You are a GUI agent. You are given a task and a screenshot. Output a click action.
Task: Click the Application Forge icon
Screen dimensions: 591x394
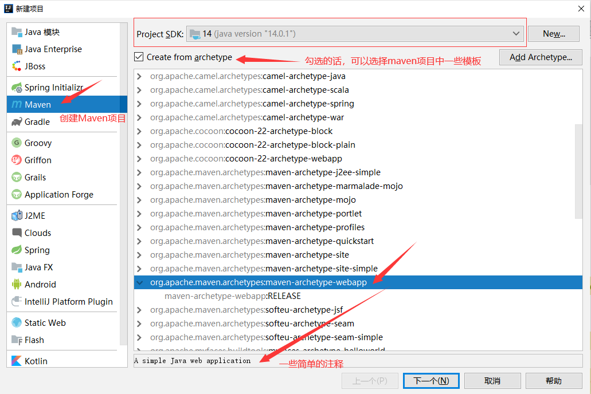17,194
